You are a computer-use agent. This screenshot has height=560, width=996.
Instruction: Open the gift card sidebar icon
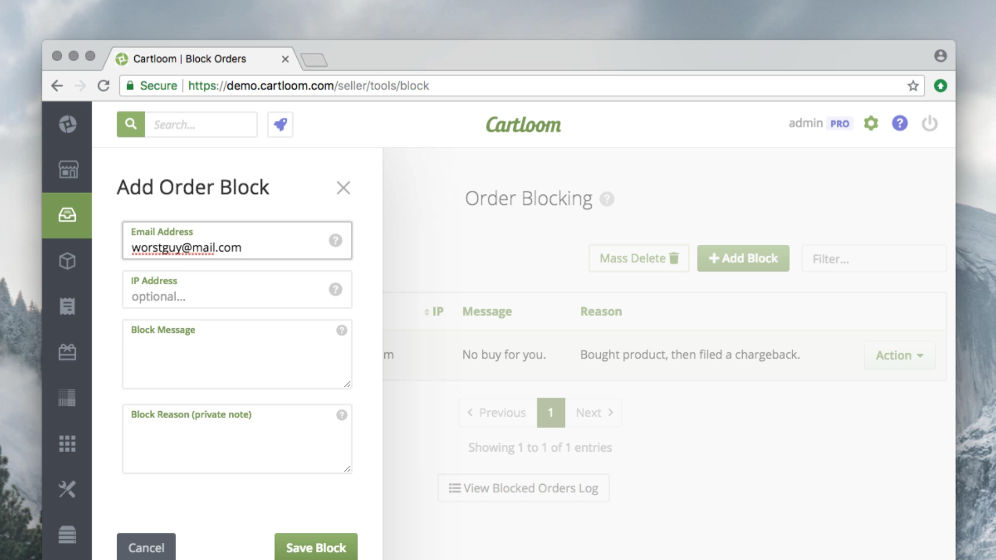(x=67, y=352)
